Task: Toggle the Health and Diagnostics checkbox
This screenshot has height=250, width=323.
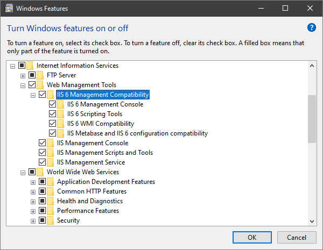Action: coord(42,201)
